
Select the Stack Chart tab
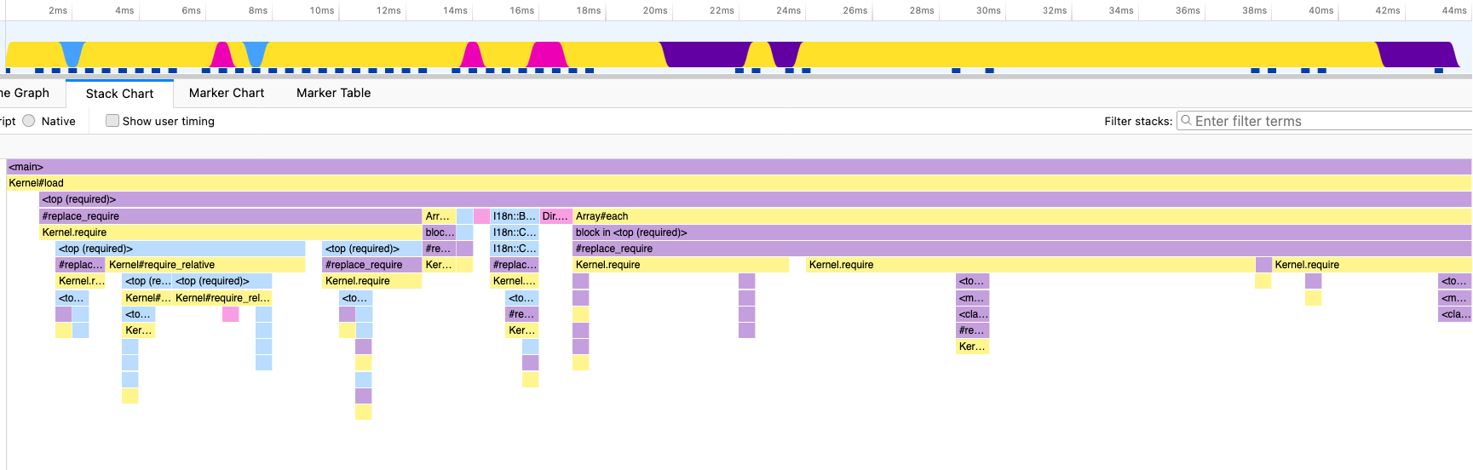coord(119,94)
